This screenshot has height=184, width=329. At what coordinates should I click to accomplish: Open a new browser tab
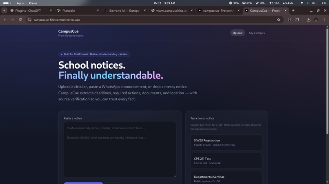(293, 11)
